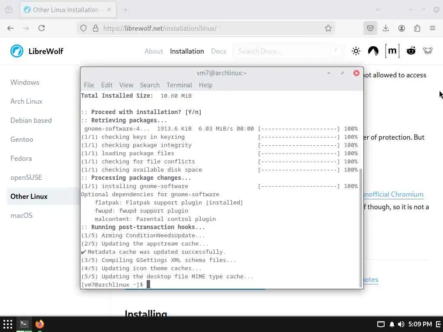
Task: Open the Installation nav link
Action: coord(187,51)
